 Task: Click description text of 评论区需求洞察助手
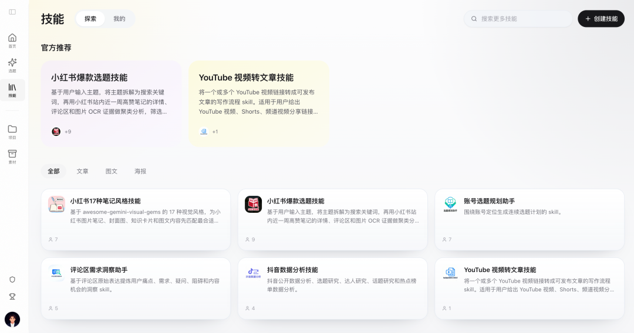(145, 285)
